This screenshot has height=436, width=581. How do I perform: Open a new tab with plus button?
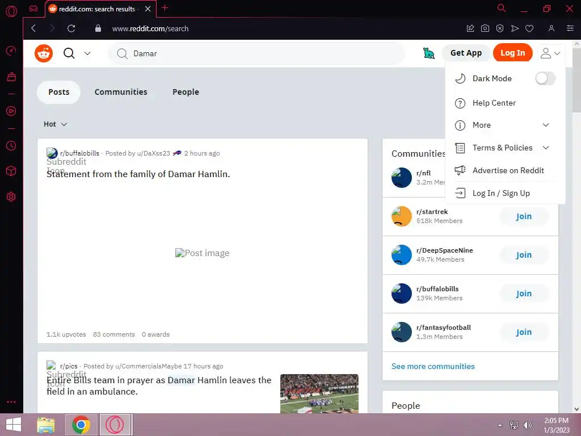[165, 8]
